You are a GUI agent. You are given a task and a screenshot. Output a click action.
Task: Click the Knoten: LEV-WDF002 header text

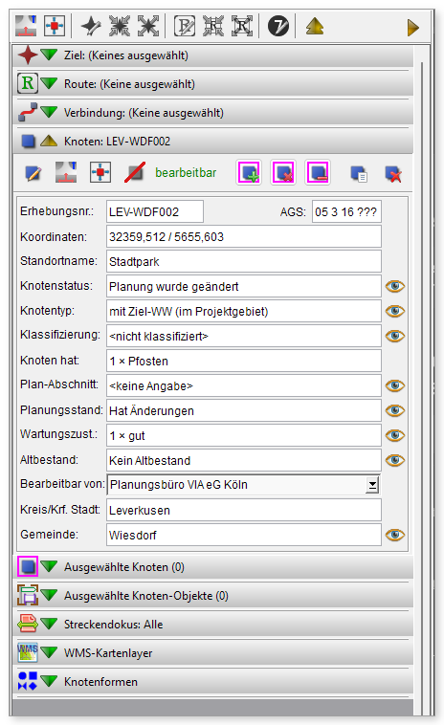(117, 142)
